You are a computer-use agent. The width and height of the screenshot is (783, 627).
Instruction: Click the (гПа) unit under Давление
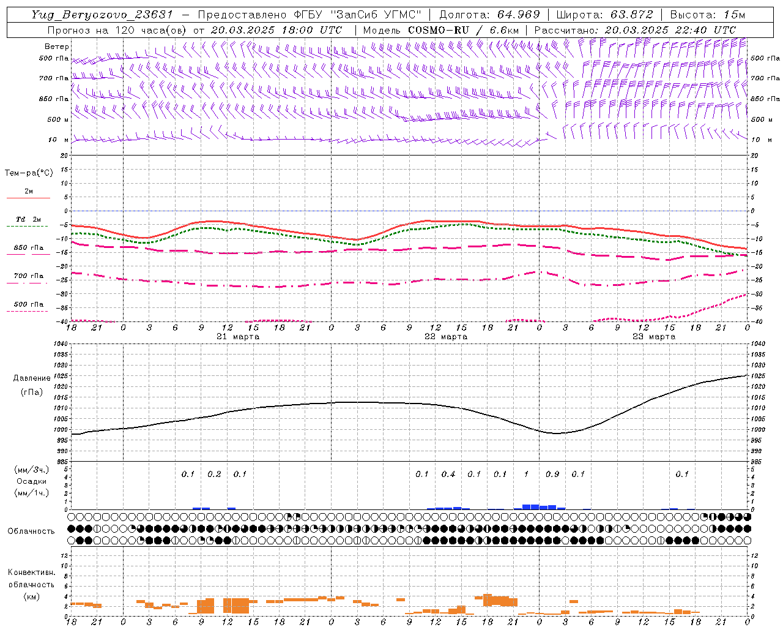pyautogui.click(x=32, y=392)
